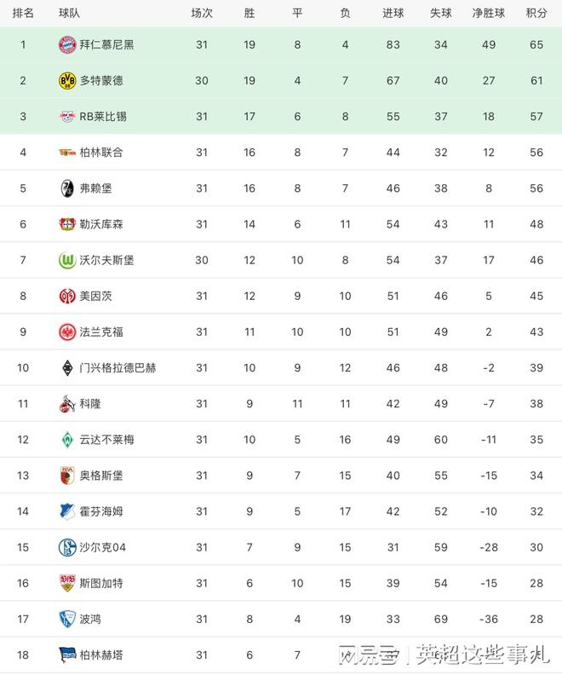Click the Mainz 05 red logo
Image resolution: width=562 pixels, height=675 pixels.
tap(67, 296)
